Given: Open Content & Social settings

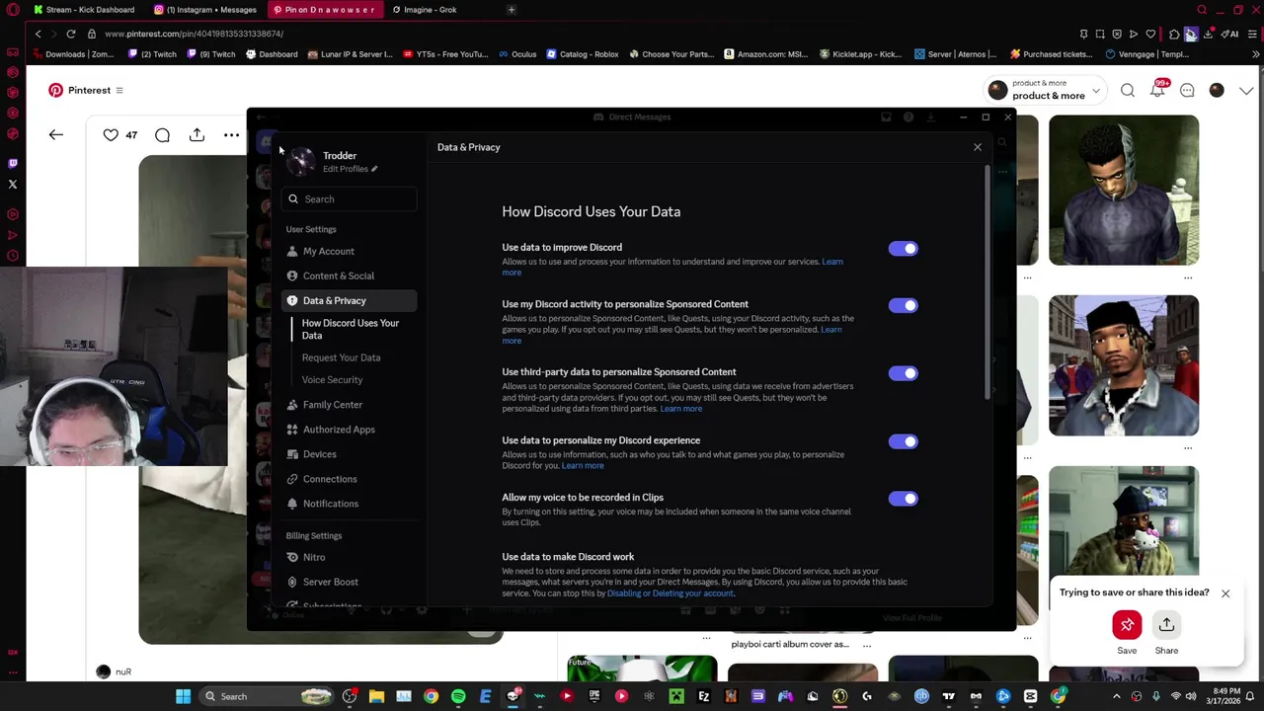Looking at the screenshot, I should click(350, 276).
